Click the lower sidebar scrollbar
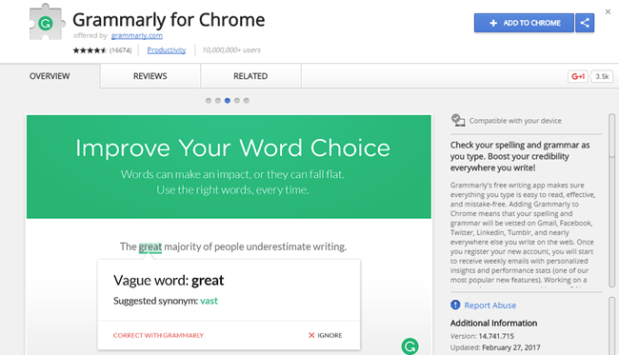This screenshot has height=355, width=619. 612,325
